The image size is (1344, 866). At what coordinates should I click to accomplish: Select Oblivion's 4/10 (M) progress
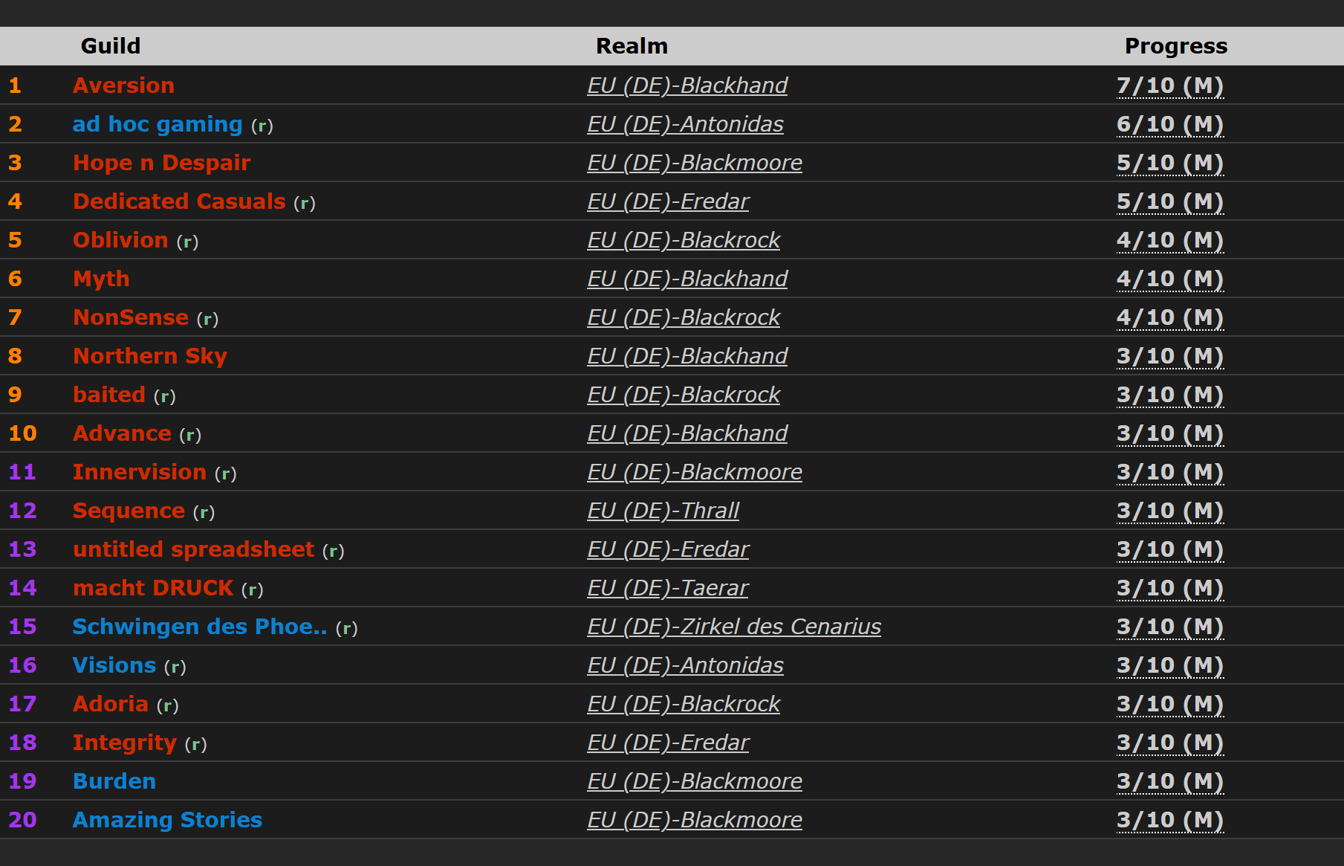pyautogui.click(x=1170, y=240)
